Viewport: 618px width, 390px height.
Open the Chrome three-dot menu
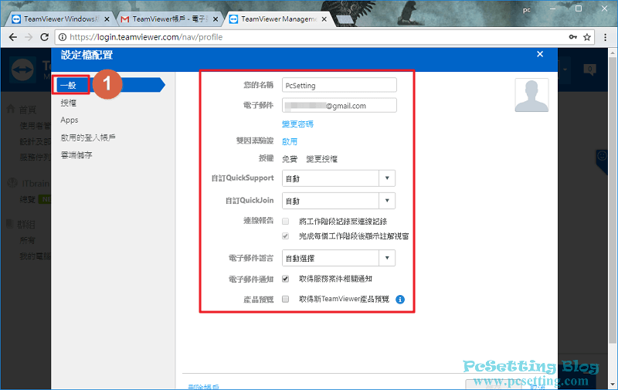[x=605, y=36]
